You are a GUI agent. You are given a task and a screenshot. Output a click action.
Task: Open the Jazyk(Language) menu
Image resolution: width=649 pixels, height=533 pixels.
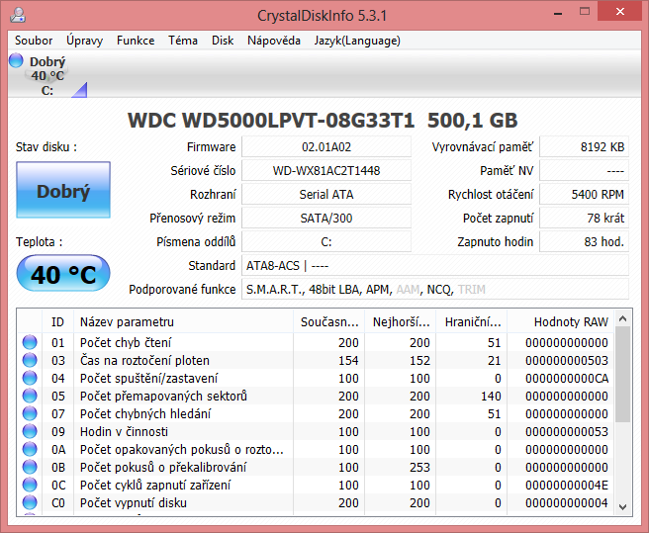(357, 41)
